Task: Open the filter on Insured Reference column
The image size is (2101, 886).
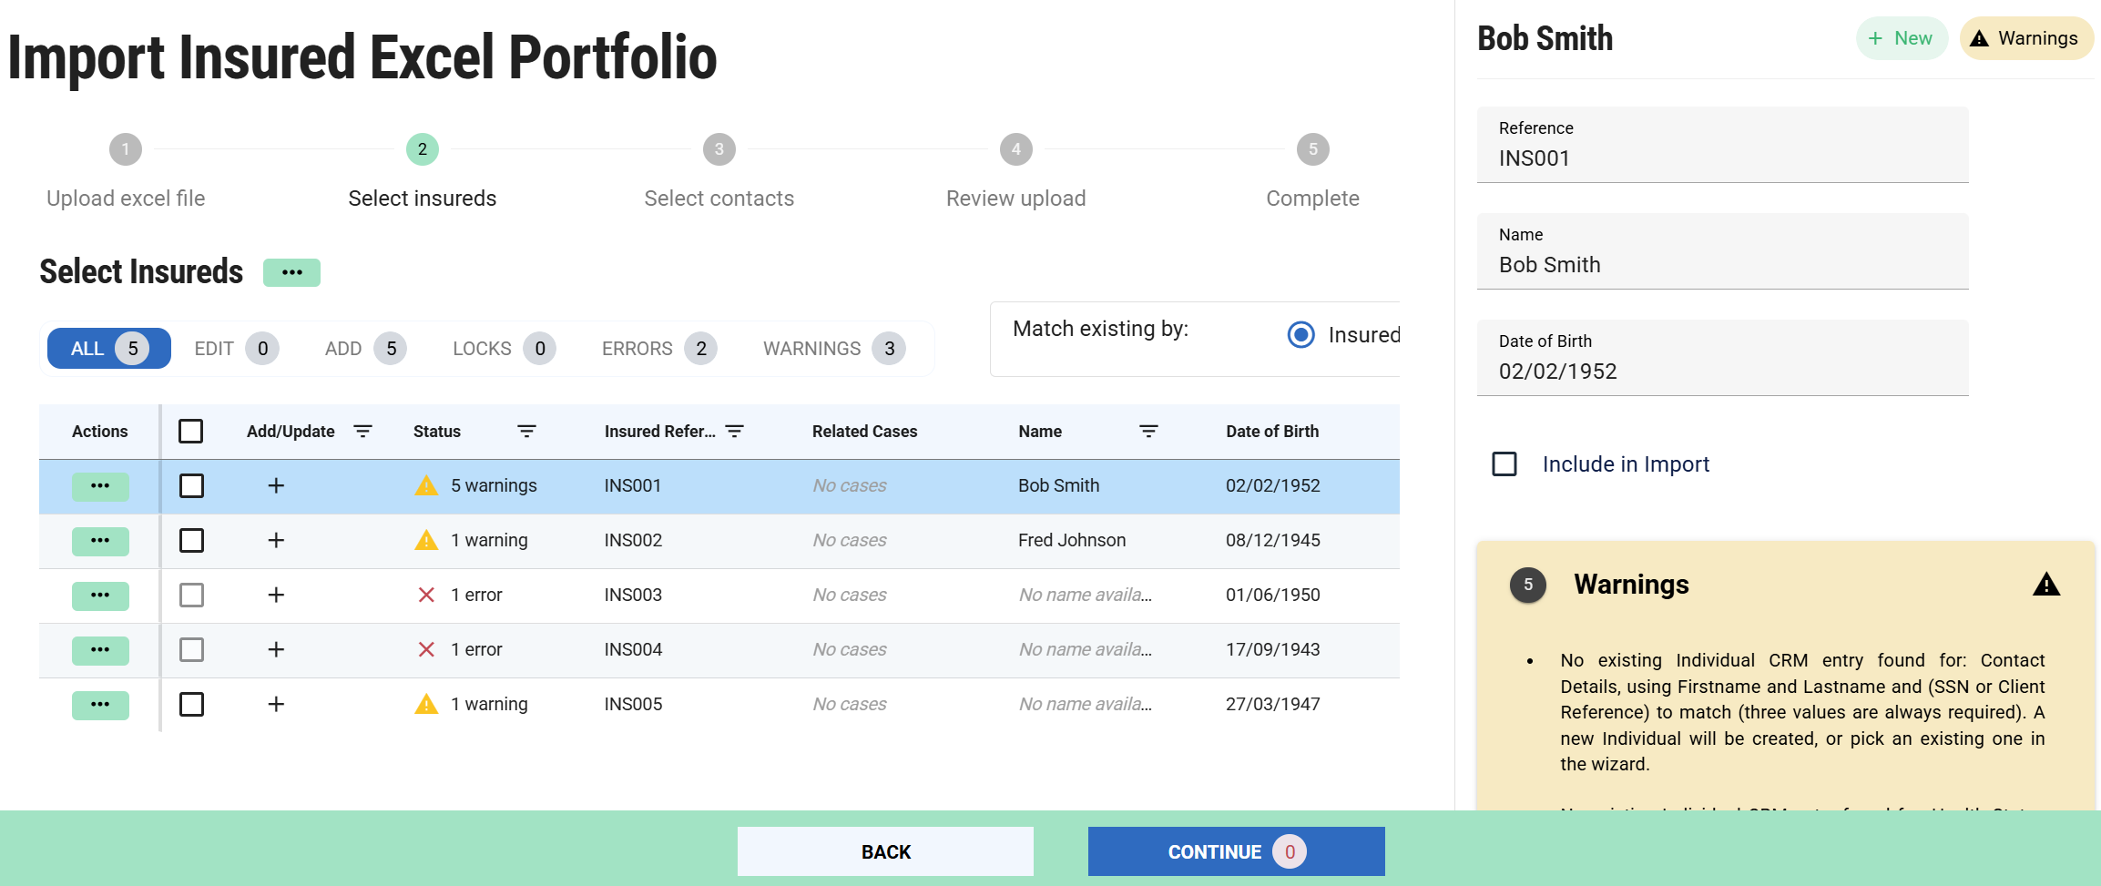Action: point(735,431)
